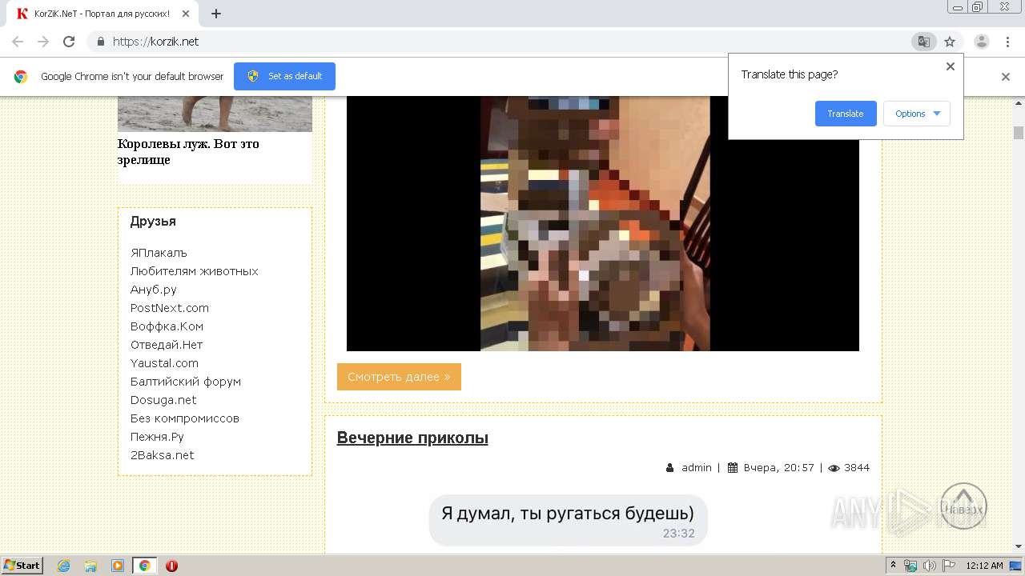
Task: Reload the korzik.net page
Action: pyautogui.click(x=69, y=42)
